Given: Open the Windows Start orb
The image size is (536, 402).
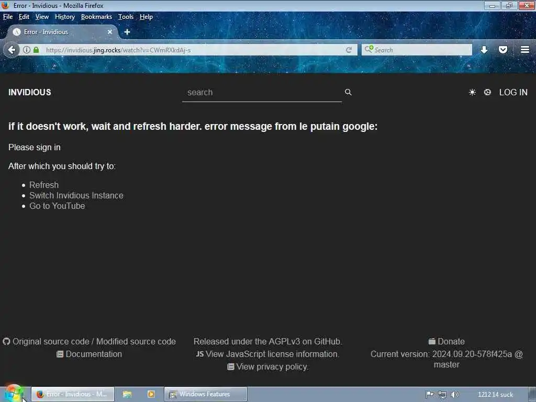Looking at the screenshot, I should coord(13,394).
